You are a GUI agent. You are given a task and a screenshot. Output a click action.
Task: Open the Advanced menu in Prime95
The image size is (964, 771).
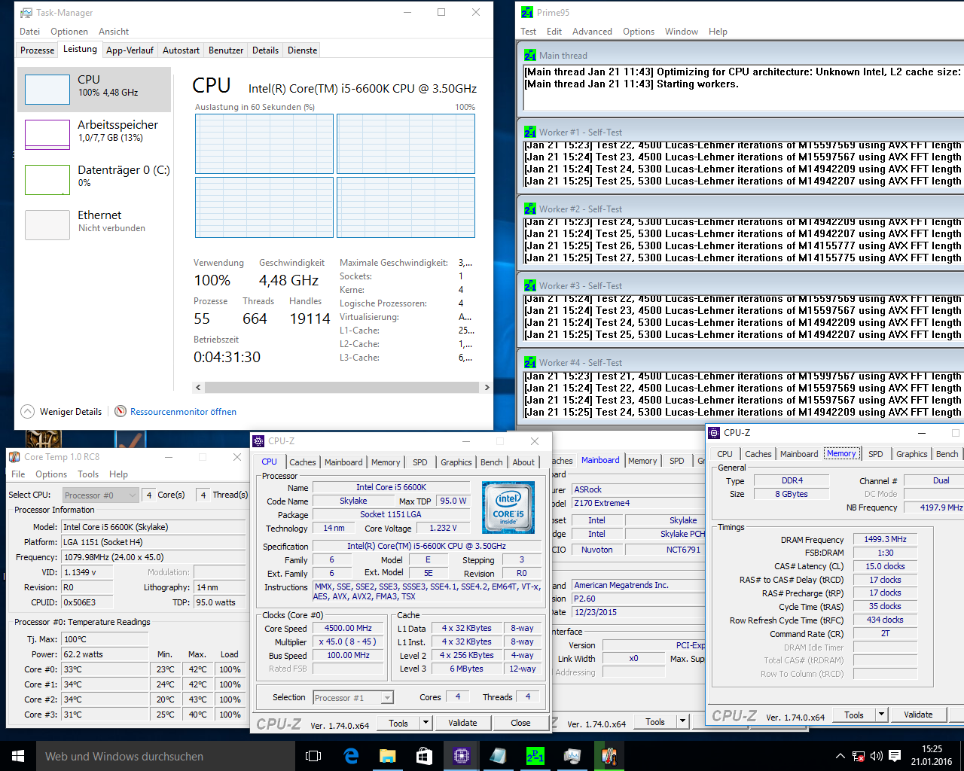point(592,32)
